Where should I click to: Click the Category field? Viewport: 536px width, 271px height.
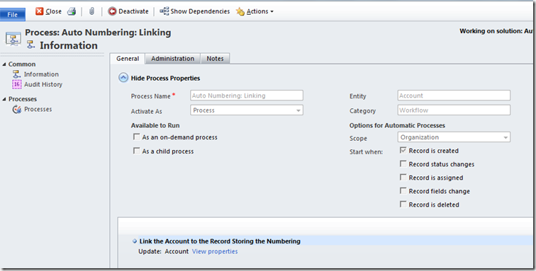coord(454,110)
